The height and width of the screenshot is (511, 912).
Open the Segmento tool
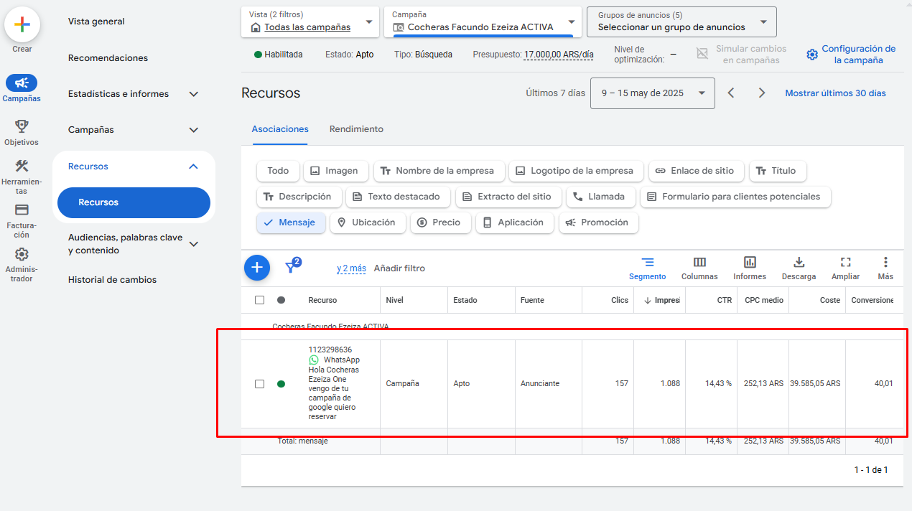tap(648, 268)
